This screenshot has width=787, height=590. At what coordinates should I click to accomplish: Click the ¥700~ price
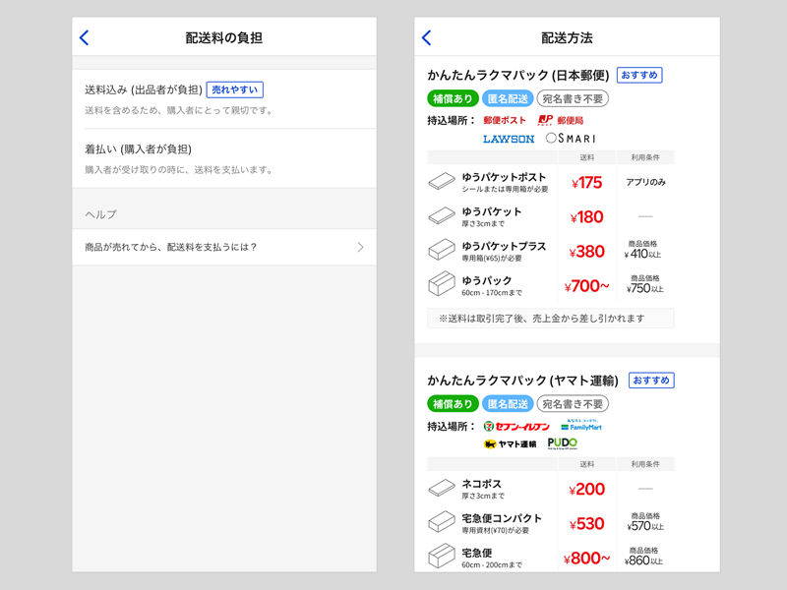coord(586,286)
